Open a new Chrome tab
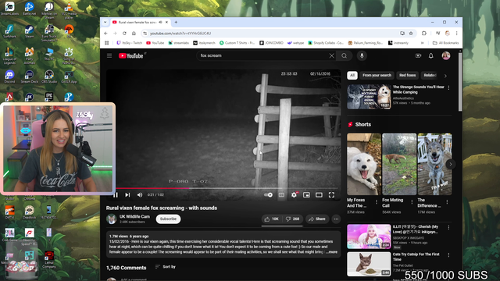Screen dimensions: 500x281 tap(176, 23)
